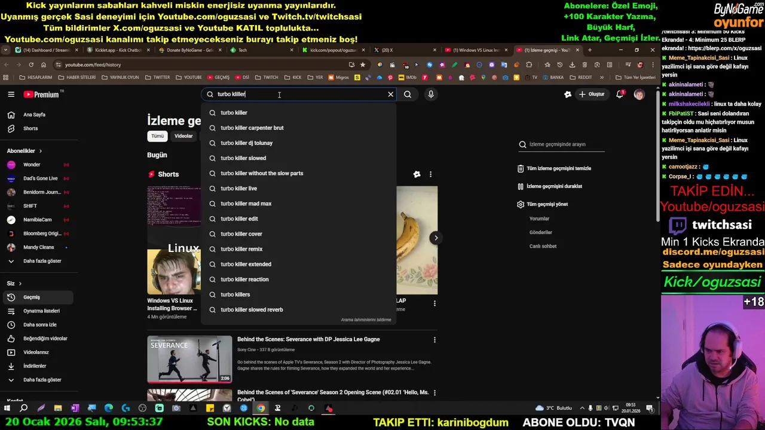Viewport: 765px width, 430px height.
Task: Open Daha sonra izle list
Action: click(x=39, y=325)
